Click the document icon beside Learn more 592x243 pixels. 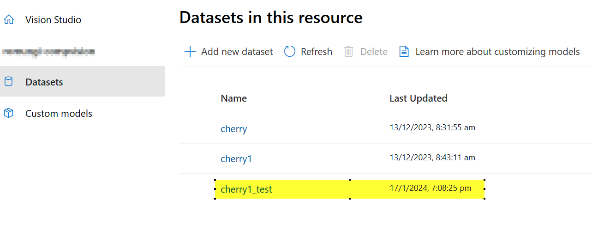point(404,51)
